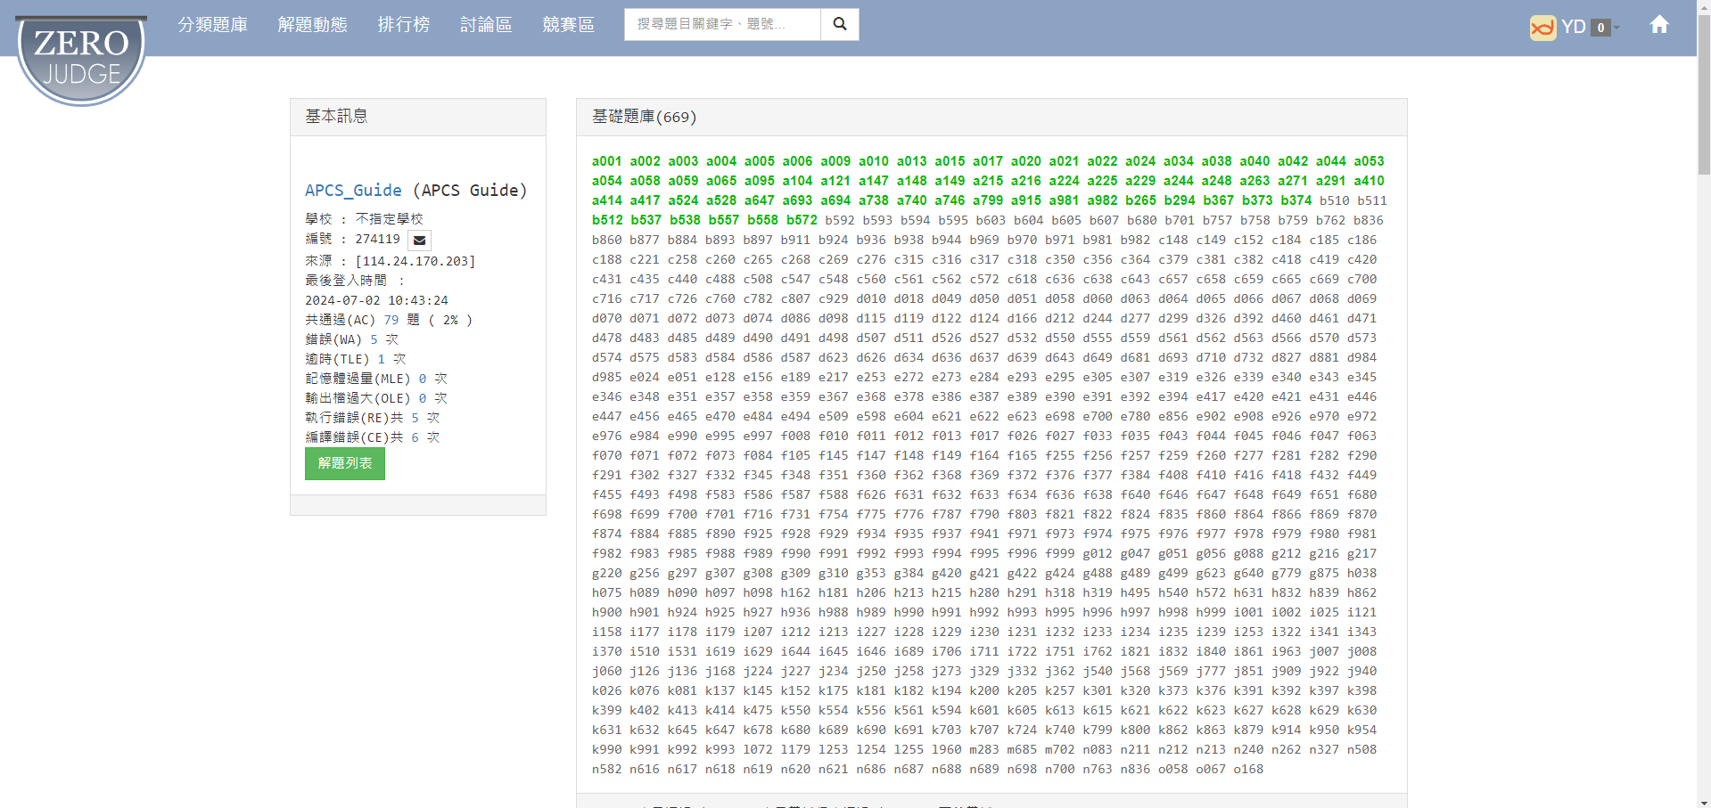The height and width of the screenshot is (808, 1711).
Task: Open the 排行榜 ranking page
Action: click(x=403, y=25)
